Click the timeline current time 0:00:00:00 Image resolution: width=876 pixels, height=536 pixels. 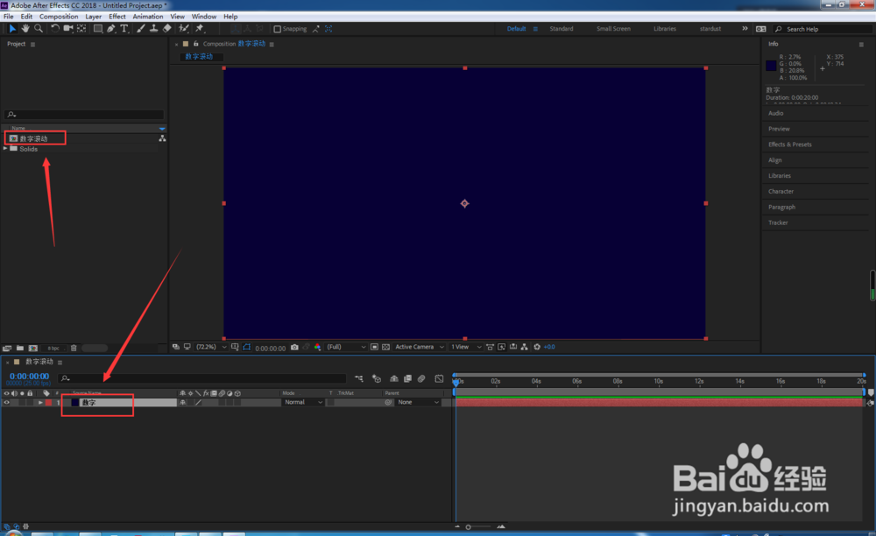pyautogui.click(x=29, y=377)
